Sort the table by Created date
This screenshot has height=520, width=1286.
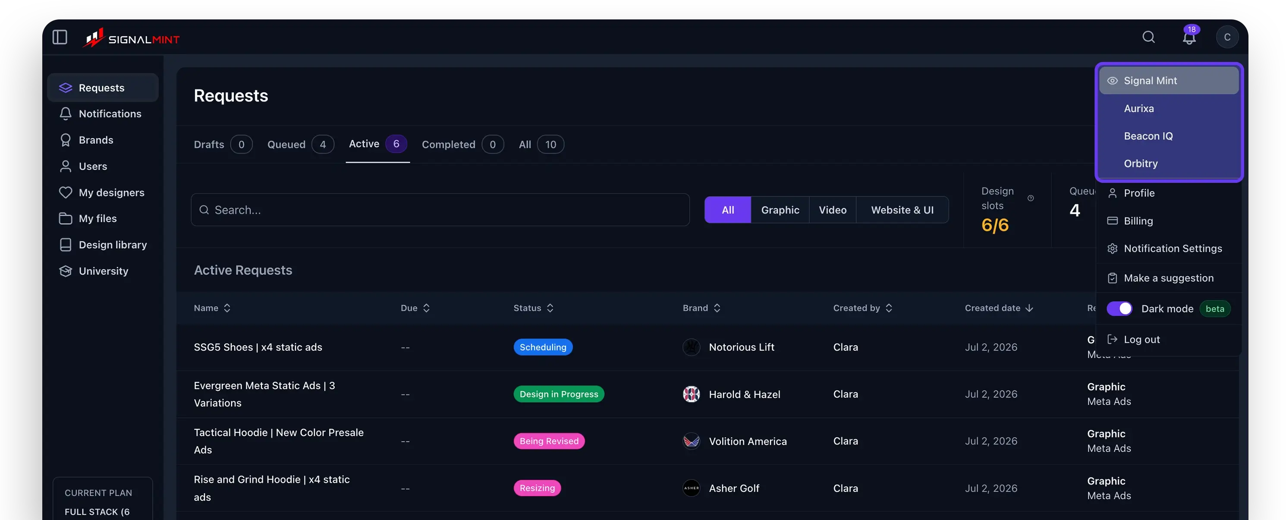tap(998, 308)
